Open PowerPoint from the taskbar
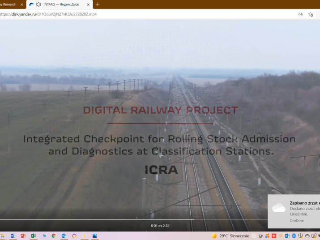Viewport: 320px width, 240px height. (x=23, y=236)
